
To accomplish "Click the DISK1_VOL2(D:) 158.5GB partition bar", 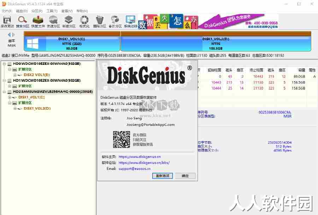I will [216, 42].
